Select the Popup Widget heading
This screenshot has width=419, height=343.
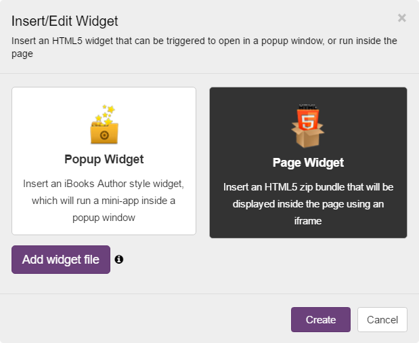(104, 160)
